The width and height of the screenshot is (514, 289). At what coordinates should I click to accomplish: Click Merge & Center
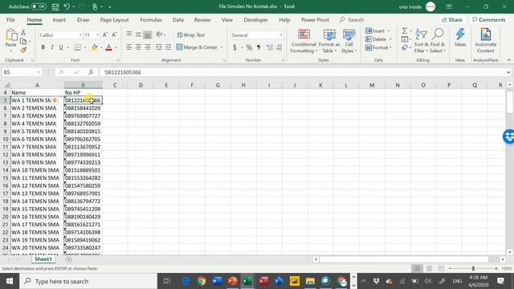(x=197, y=47)
